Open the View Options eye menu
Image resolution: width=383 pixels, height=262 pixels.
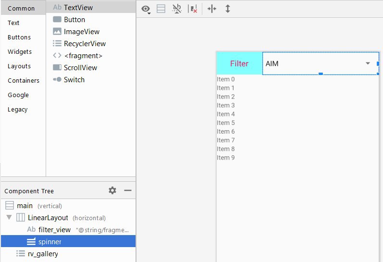[x=146, y=9]
